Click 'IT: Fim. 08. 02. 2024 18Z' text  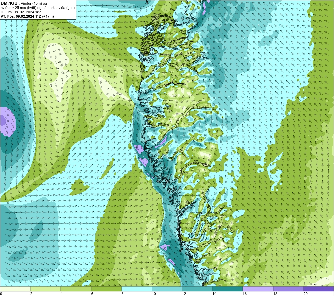pyautogui.click(x=21, y=12)
